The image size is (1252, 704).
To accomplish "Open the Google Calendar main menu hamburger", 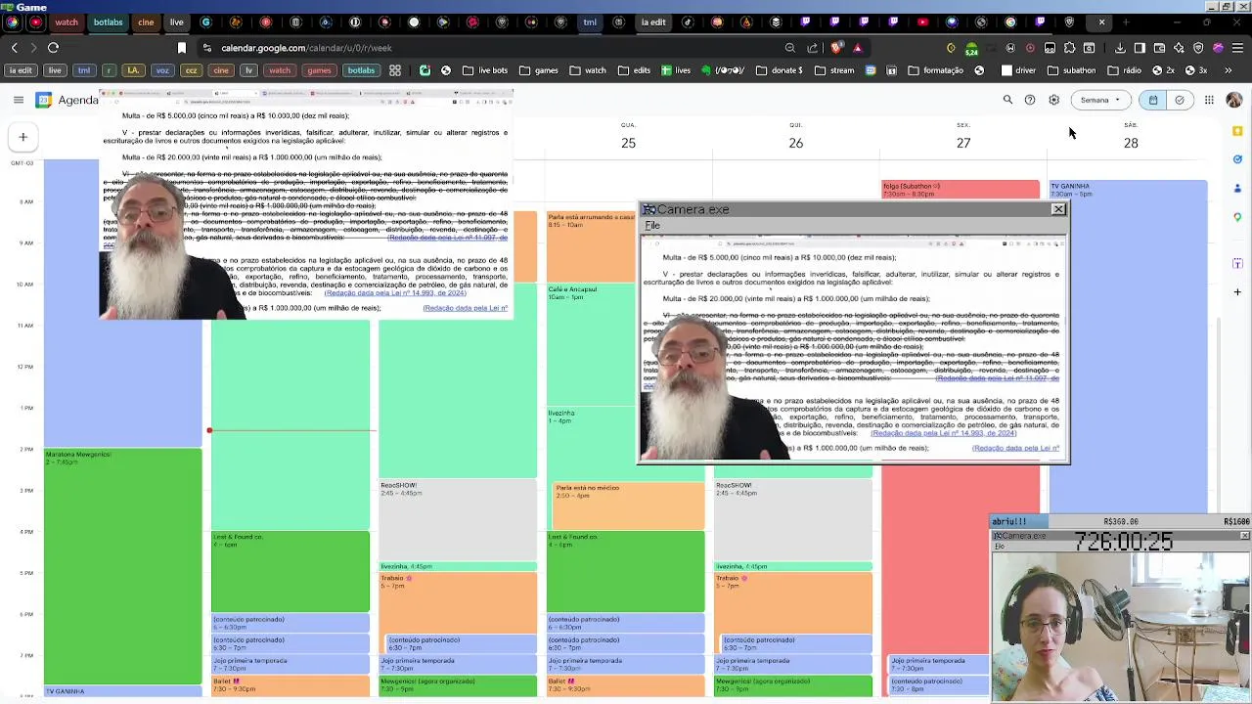I will pos(18,100).
